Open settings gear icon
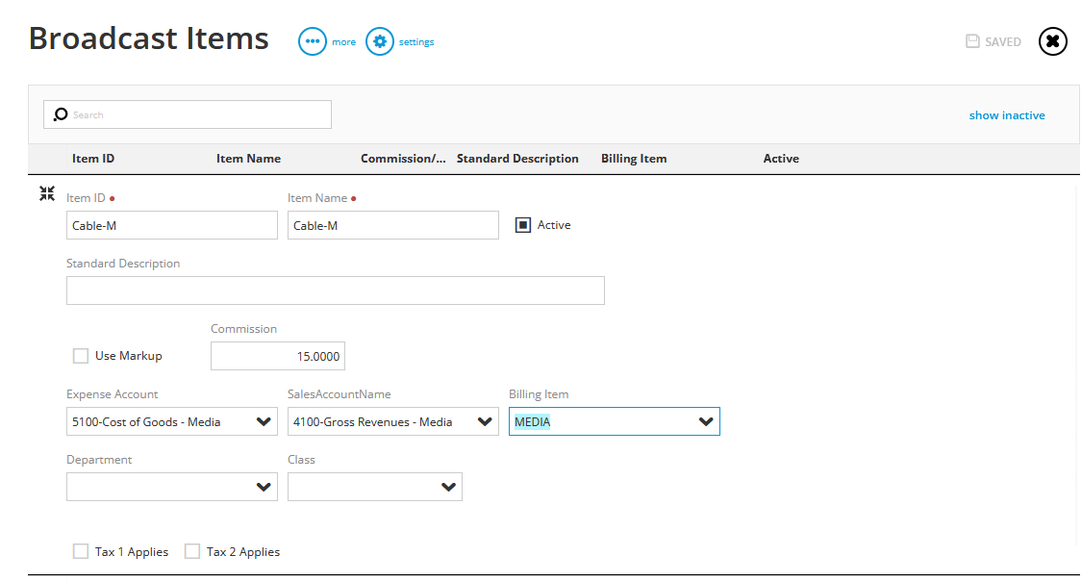The height and width of the screenshot is (581, 1082). point(380,41)
